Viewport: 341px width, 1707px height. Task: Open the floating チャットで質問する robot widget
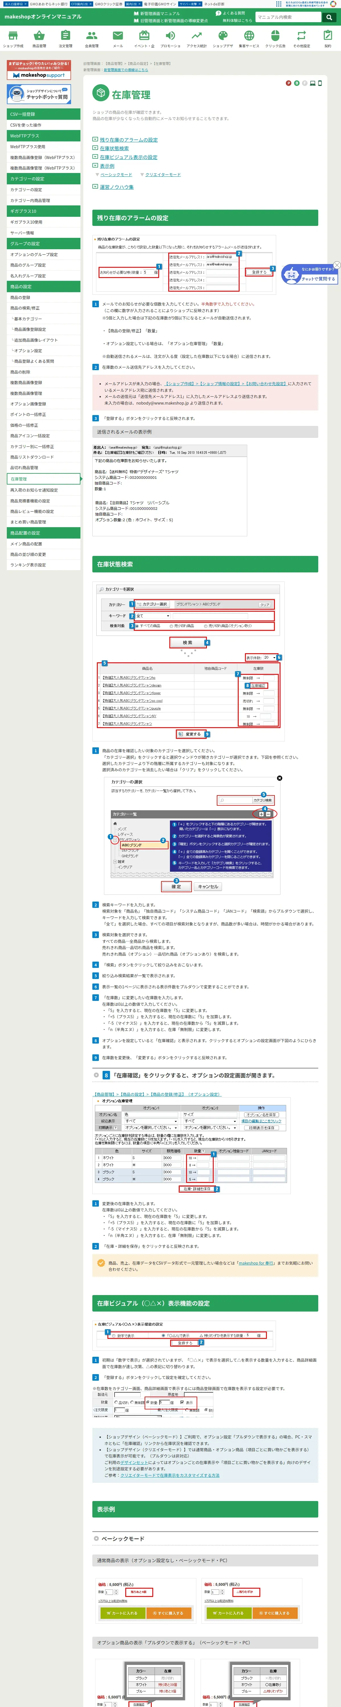(310, 274)
